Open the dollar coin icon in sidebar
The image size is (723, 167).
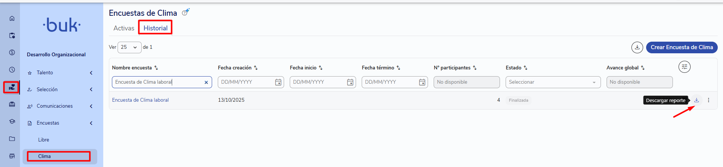coord(12,52)
